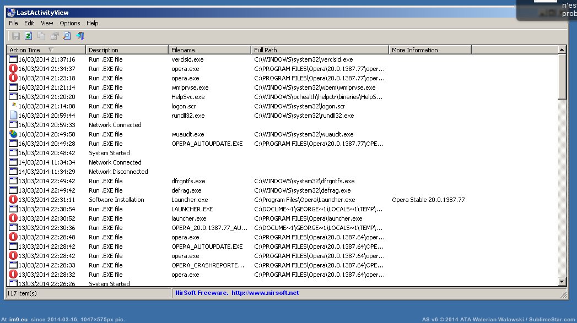Click the More Information column header
Image resolution: width=577 pixels, height=323 pixels.
(430, 50)
